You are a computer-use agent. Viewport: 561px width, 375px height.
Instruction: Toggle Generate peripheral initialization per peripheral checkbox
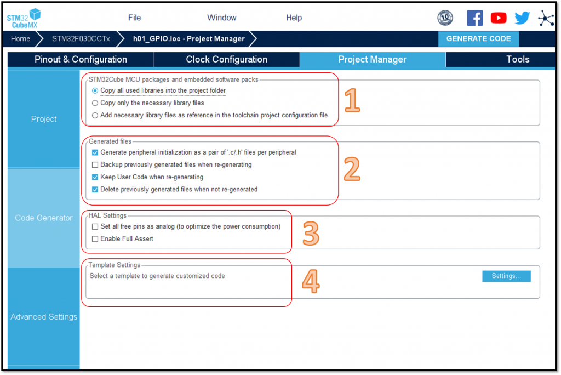pyautogui.click(x=95, y=152)
